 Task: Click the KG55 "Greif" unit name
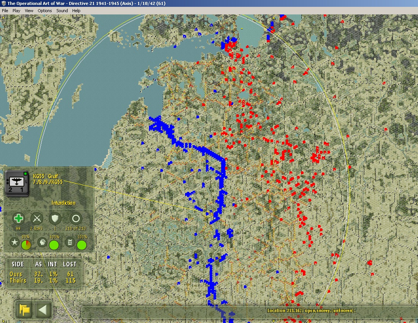pyautogui.click(x=47, y=176)
